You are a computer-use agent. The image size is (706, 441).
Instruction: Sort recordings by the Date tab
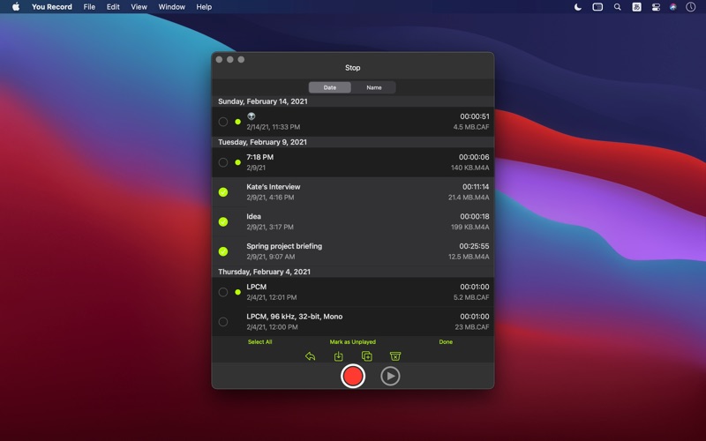tap(330, 87)
